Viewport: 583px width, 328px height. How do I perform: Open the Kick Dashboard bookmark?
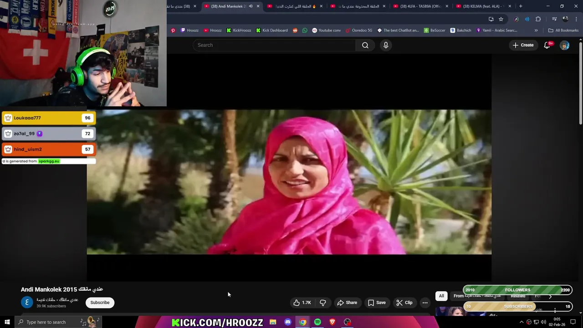[272, 31]
